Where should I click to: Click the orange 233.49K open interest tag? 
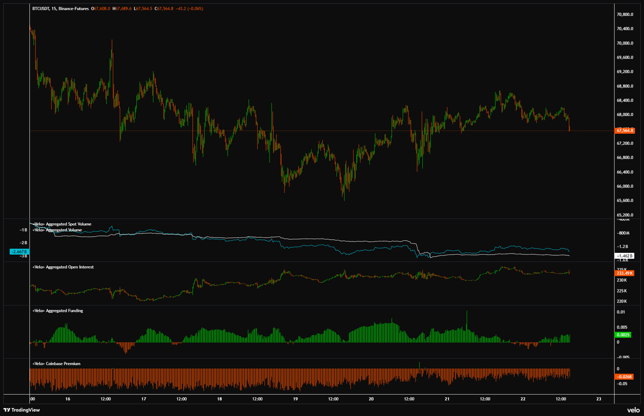pos(625,273)
